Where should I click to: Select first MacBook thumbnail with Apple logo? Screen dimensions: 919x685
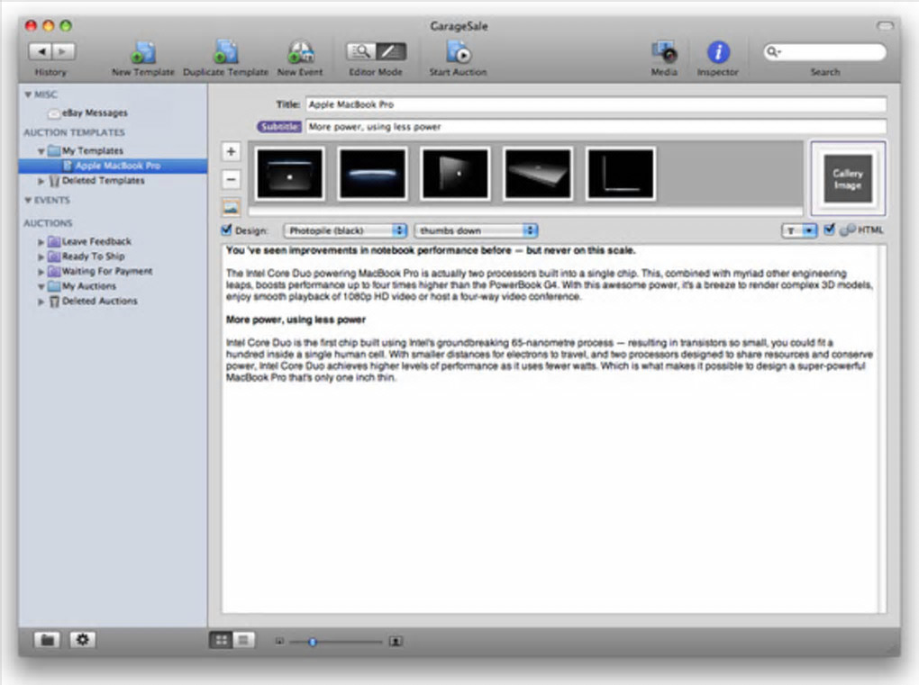coord(289,174)
